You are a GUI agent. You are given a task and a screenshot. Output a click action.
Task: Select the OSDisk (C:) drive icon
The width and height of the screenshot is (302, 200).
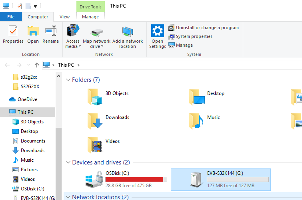coord(94,180)
